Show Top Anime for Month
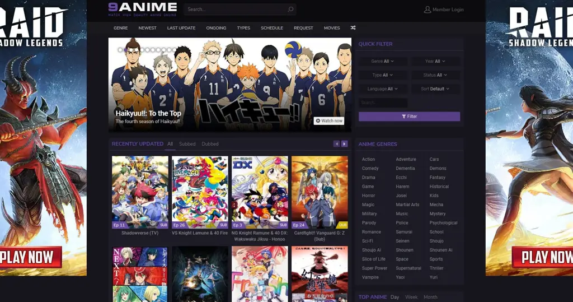The width and height of the screenshot is (573, 302). 430,297
